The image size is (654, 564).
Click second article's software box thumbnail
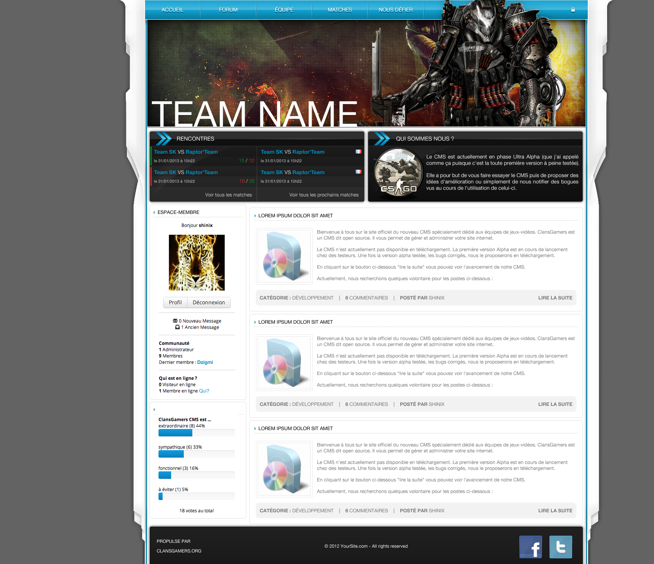pyautogui.click(x=284, y=363)
